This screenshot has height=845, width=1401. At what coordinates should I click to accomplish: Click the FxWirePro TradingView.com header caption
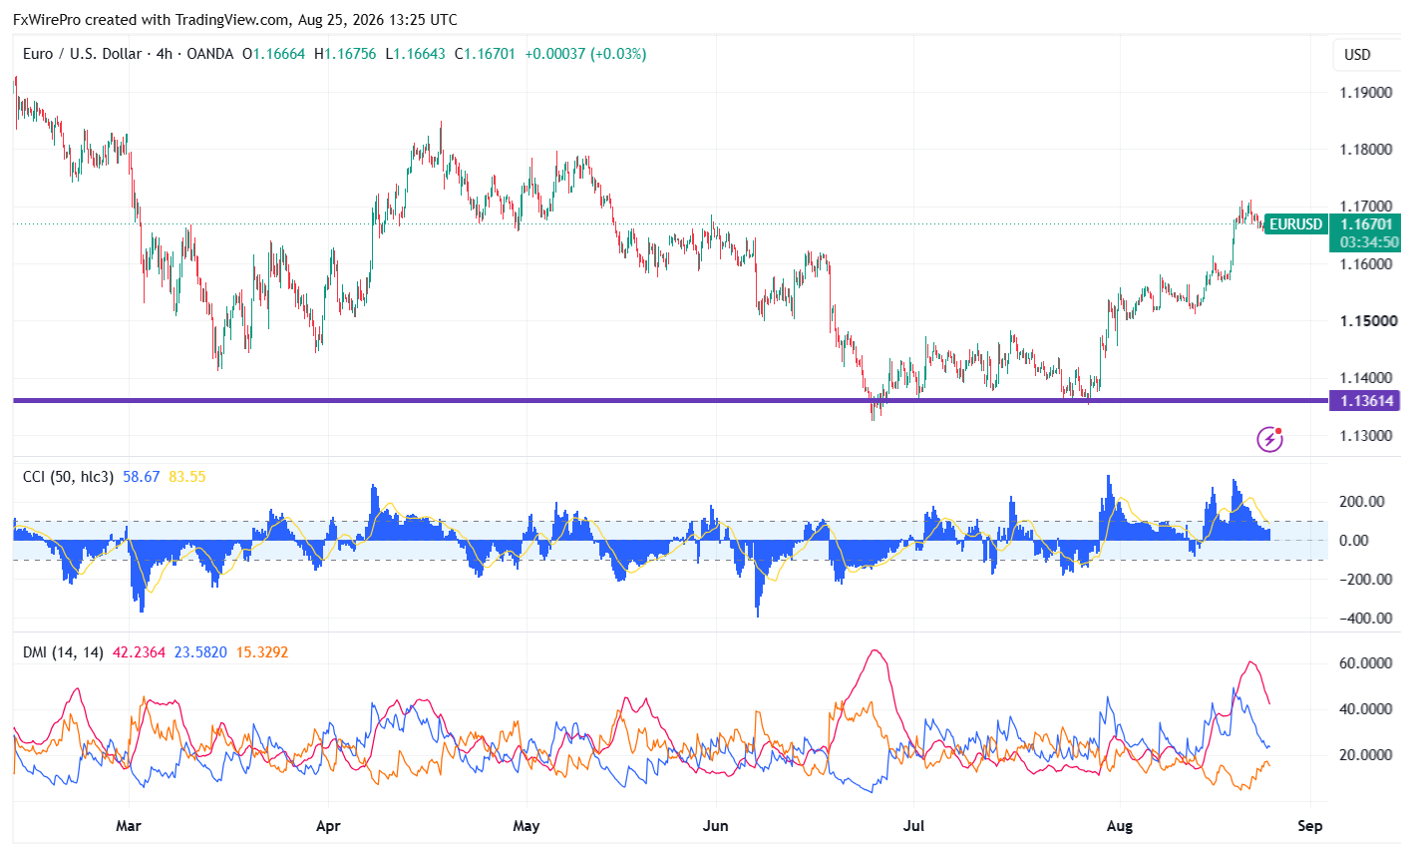(x=235, y=19)
